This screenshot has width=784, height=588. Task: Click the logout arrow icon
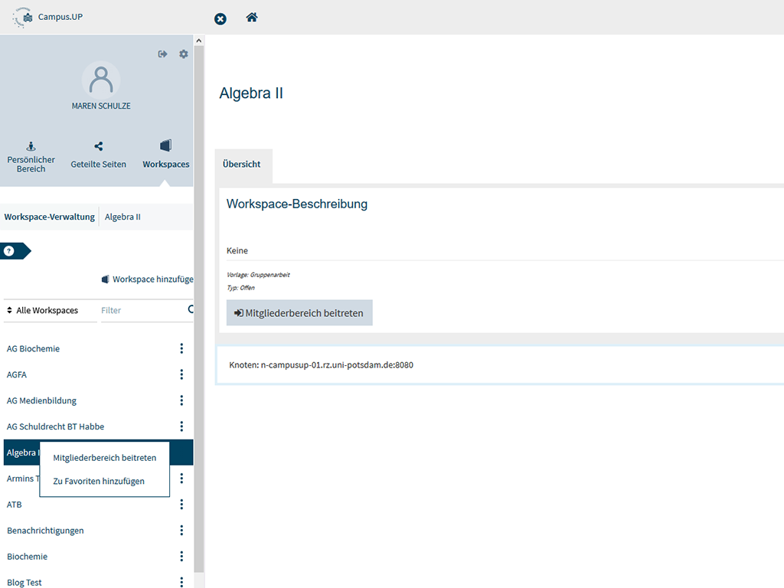(x=162, y=54)
